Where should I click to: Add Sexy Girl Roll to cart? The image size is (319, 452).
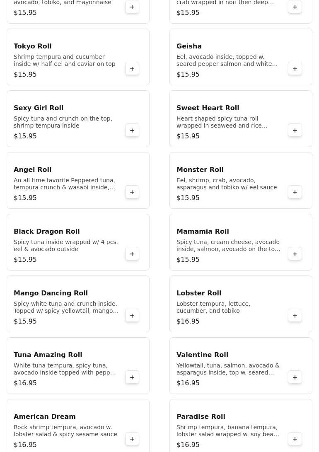click(132, 131)
